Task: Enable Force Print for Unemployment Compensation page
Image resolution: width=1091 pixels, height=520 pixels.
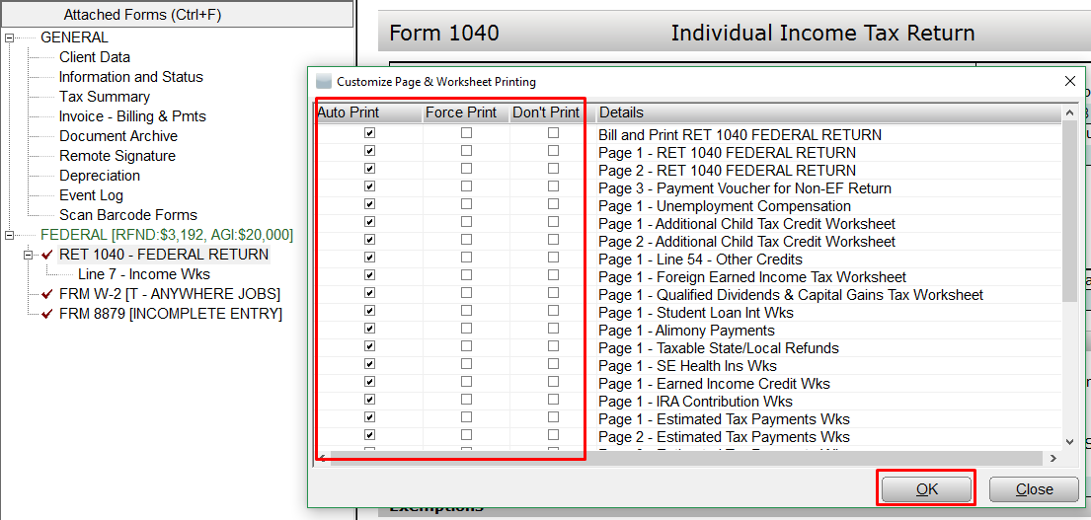Action: pos(466,204)
